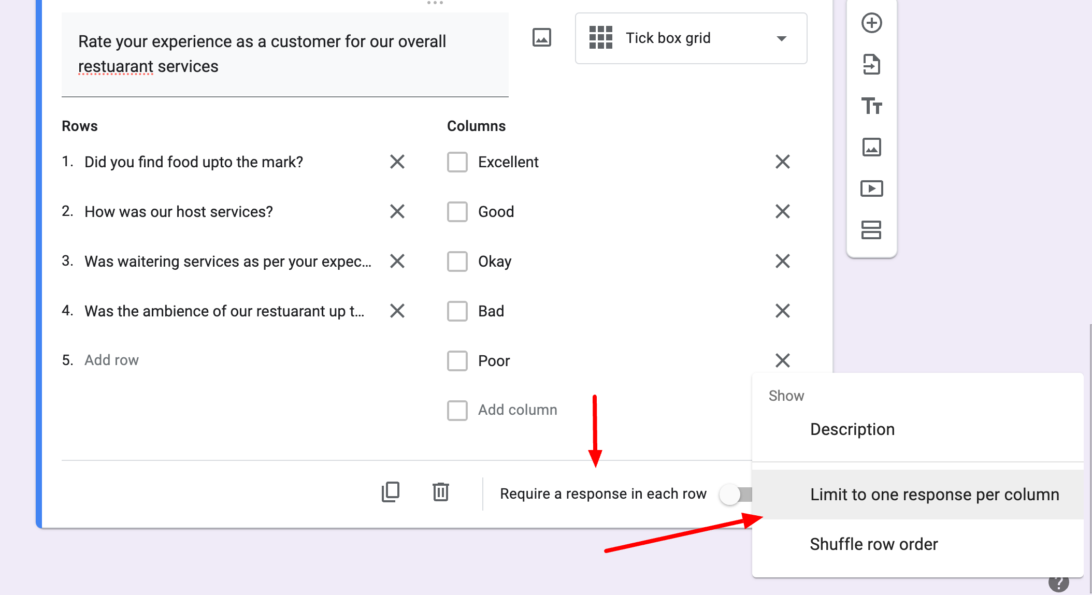This screenshot has width=1092, height=595.
Task: Select Shuffle row order option
Action: 873,544
